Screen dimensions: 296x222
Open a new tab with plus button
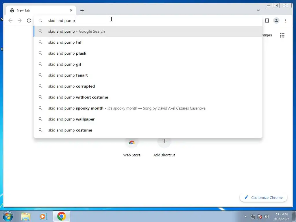tap(82, 10)
